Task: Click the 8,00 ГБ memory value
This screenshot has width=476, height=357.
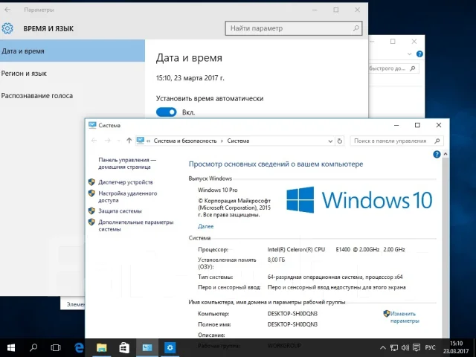Action: (x=276, y=260)
